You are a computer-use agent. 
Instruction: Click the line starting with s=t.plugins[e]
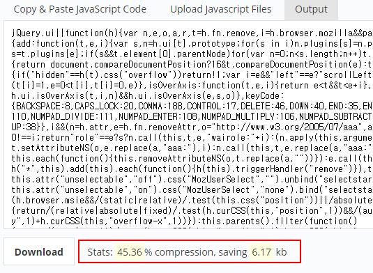[192, 54]
